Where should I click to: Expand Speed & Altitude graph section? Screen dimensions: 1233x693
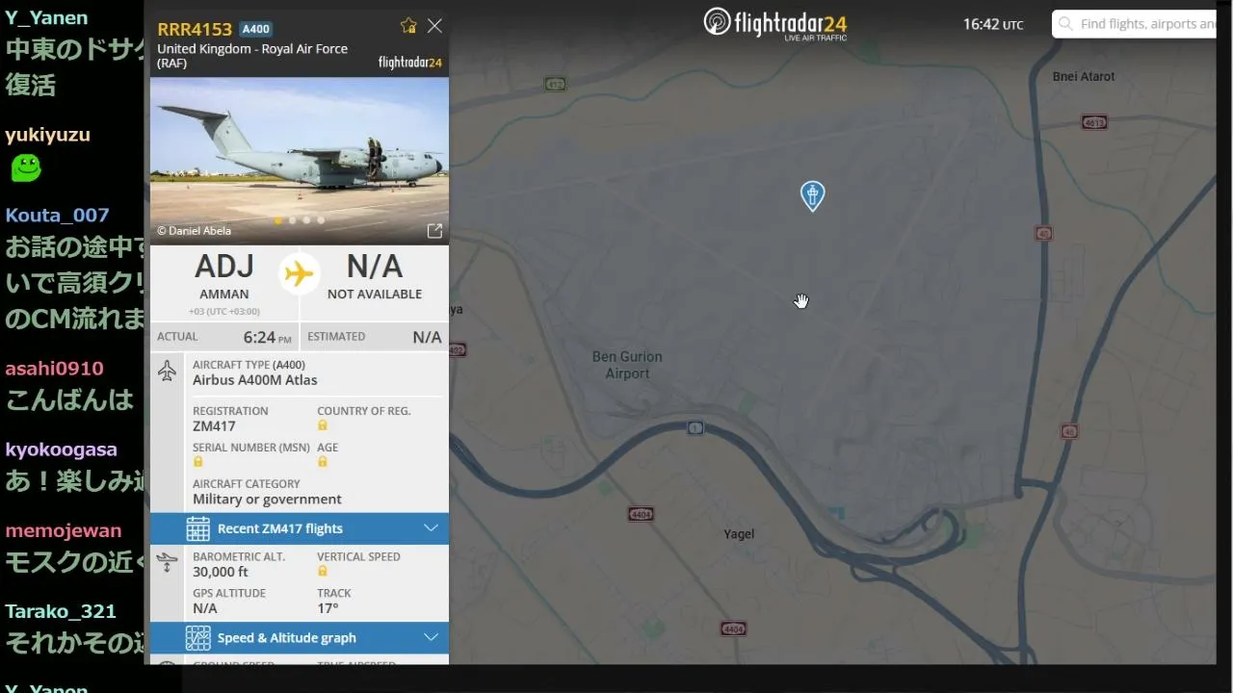click(x=431, y=637)
